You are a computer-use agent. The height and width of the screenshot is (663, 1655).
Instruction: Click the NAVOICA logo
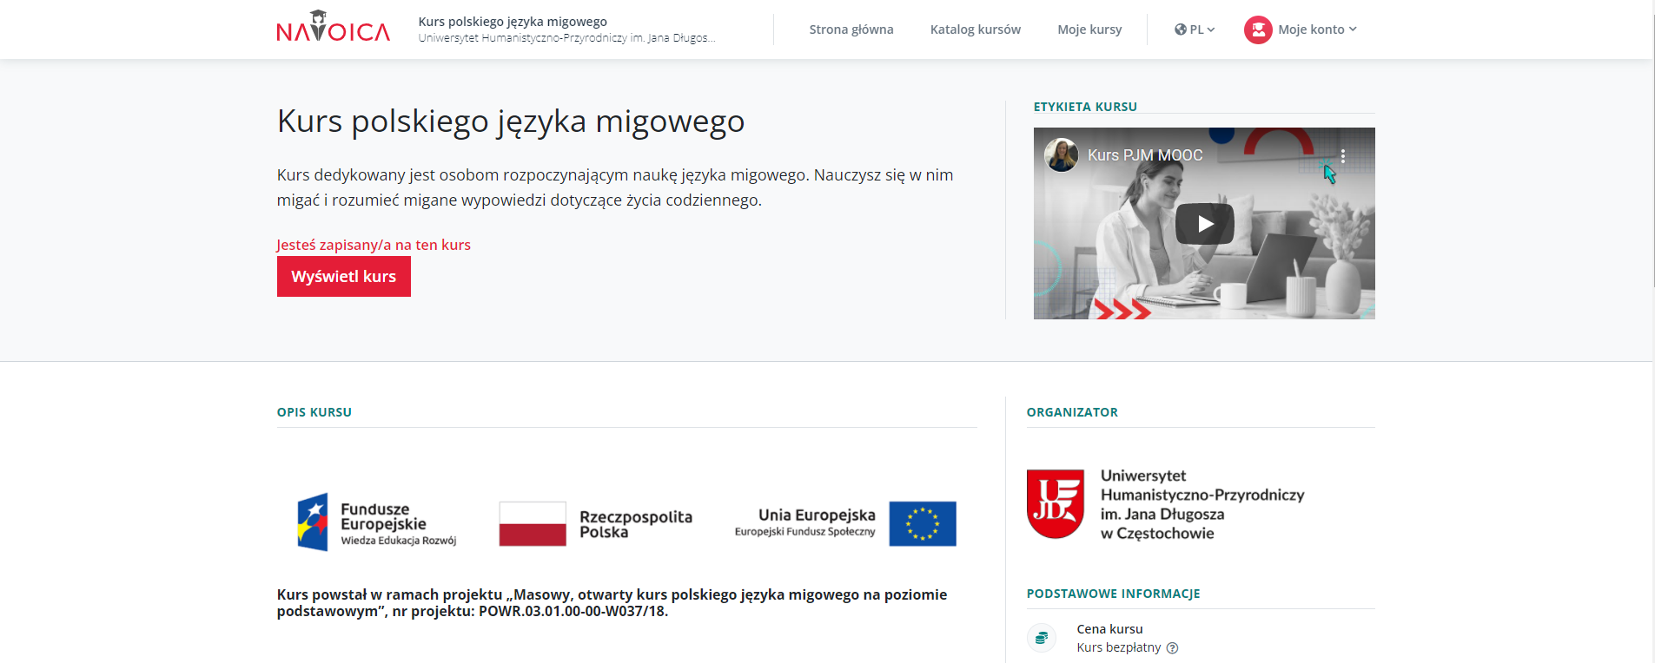pyautogui.click(x=333, y=29)
